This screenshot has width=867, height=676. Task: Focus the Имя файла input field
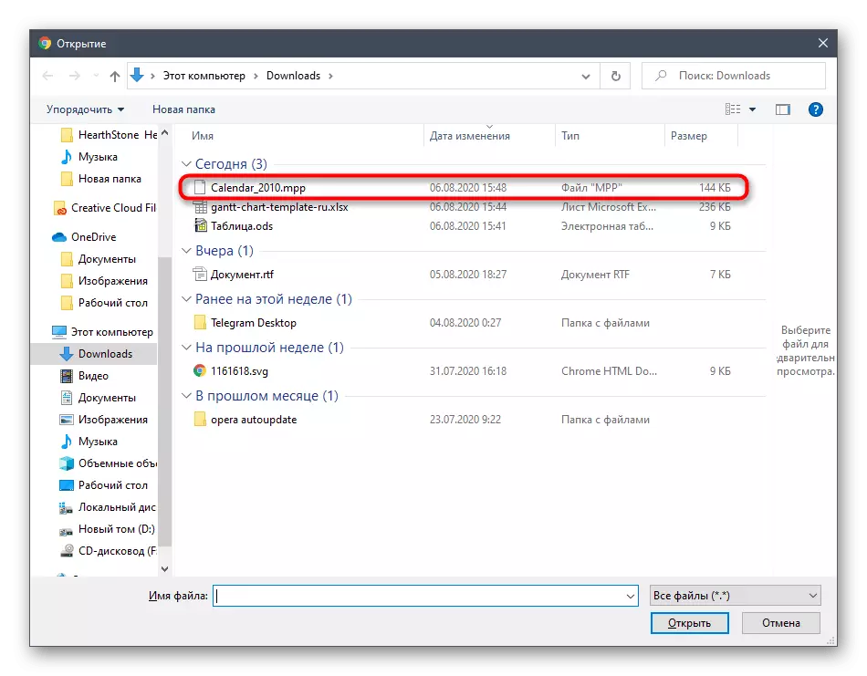tap(418, 596)
